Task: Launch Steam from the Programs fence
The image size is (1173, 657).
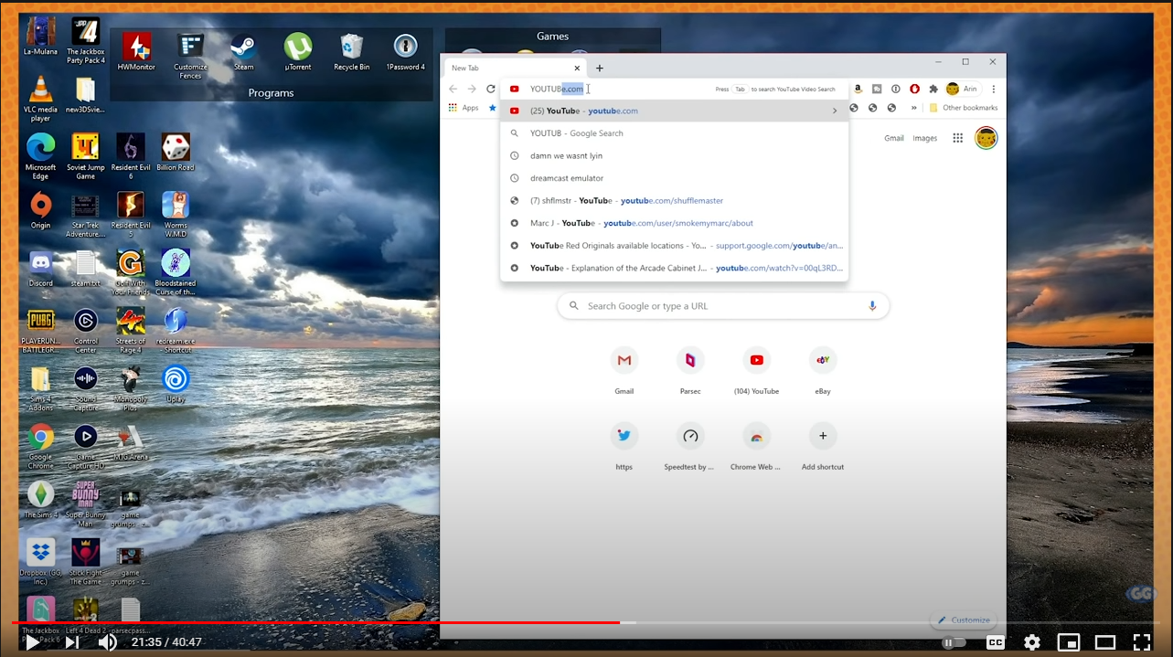Action: click(243, 51)
